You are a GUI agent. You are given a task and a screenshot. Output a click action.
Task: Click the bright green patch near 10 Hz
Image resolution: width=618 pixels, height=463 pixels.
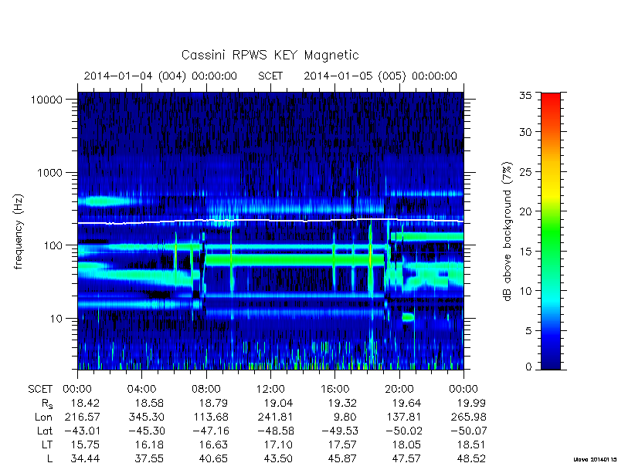point(408,317)
